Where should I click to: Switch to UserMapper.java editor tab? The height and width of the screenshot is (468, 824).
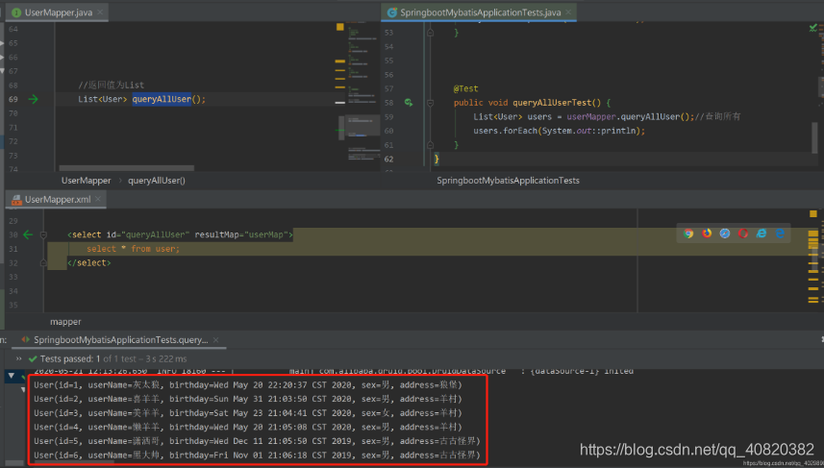57,12
